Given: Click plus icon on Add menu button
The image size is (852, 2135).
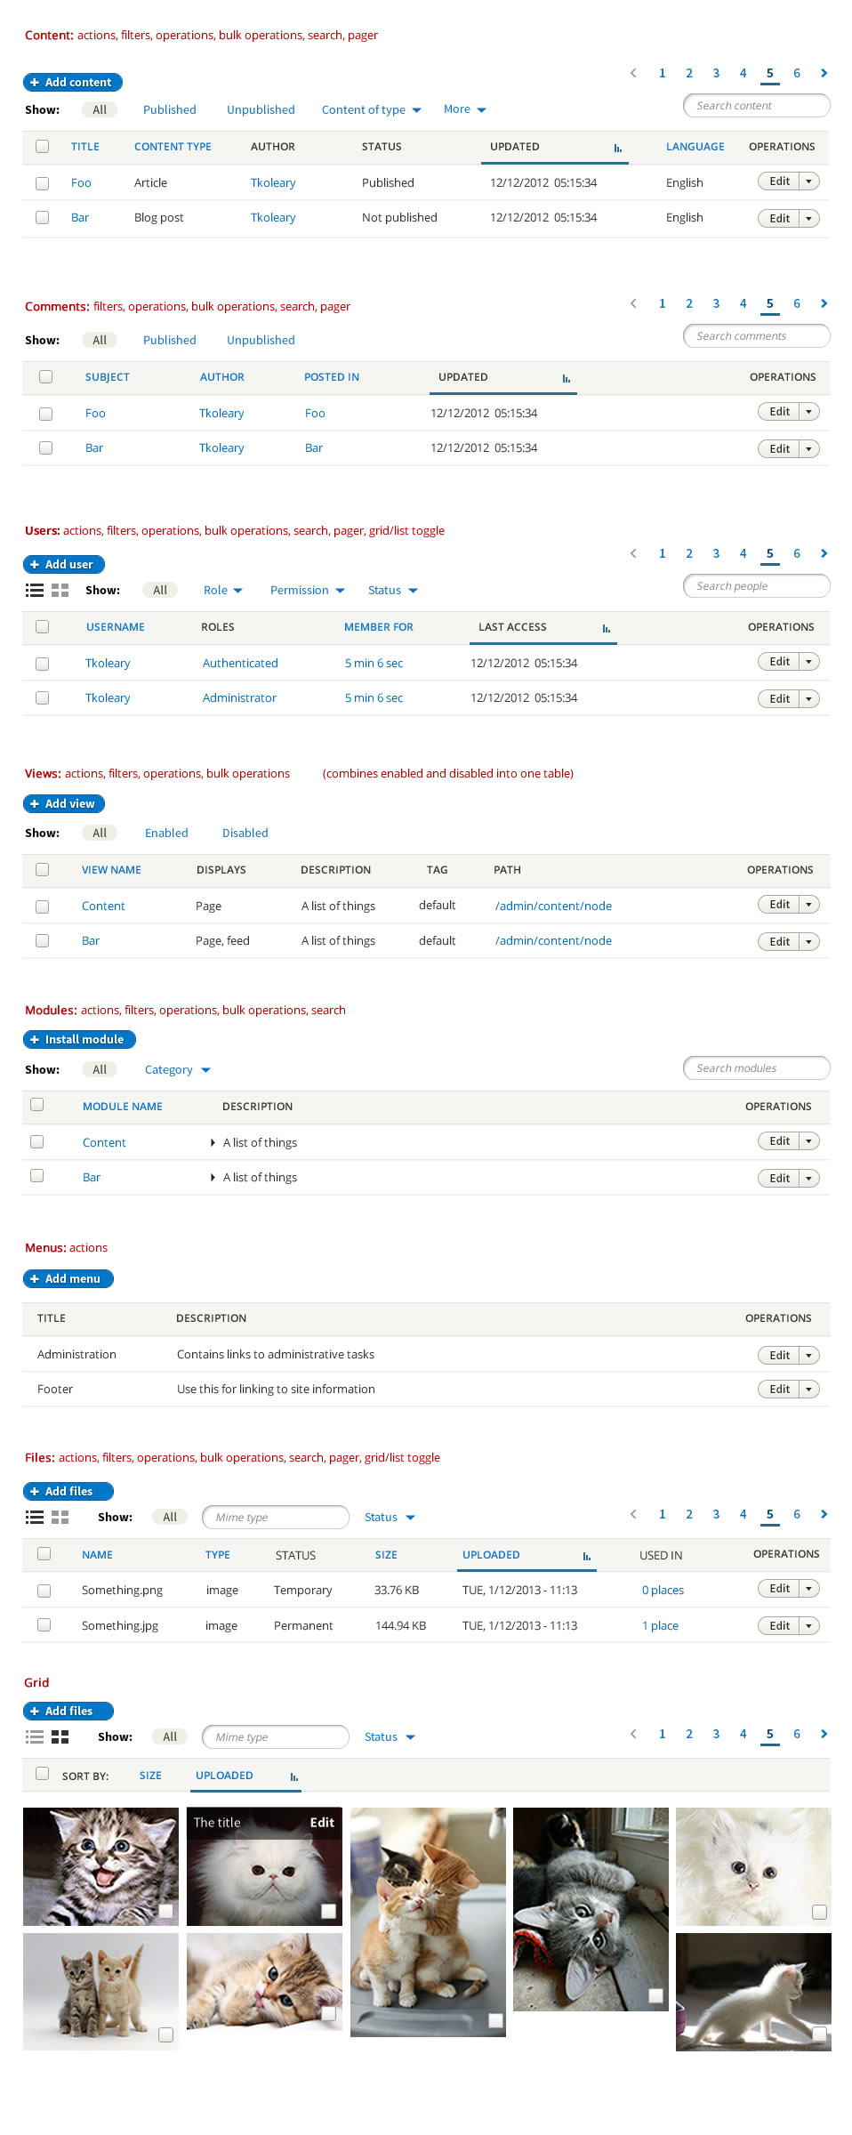Looking at the screenshot, I should (35, 1278).
